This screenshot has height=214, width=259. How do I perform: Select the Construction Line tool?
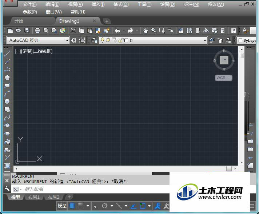click(7, 62)
